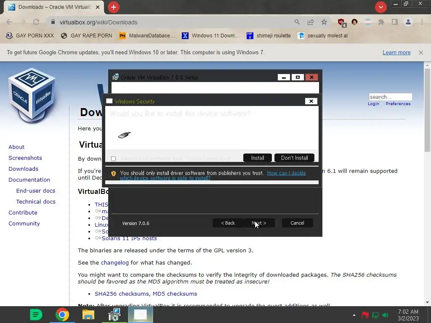Click Install in Windows Security dialog

click(258, 158)
